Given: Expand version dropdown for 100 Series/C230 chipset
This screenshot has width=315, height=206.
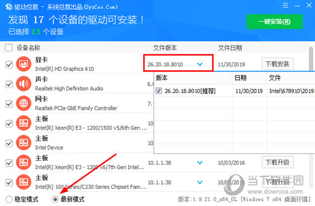Looking at the screenshot, I should tap(200, 183).
